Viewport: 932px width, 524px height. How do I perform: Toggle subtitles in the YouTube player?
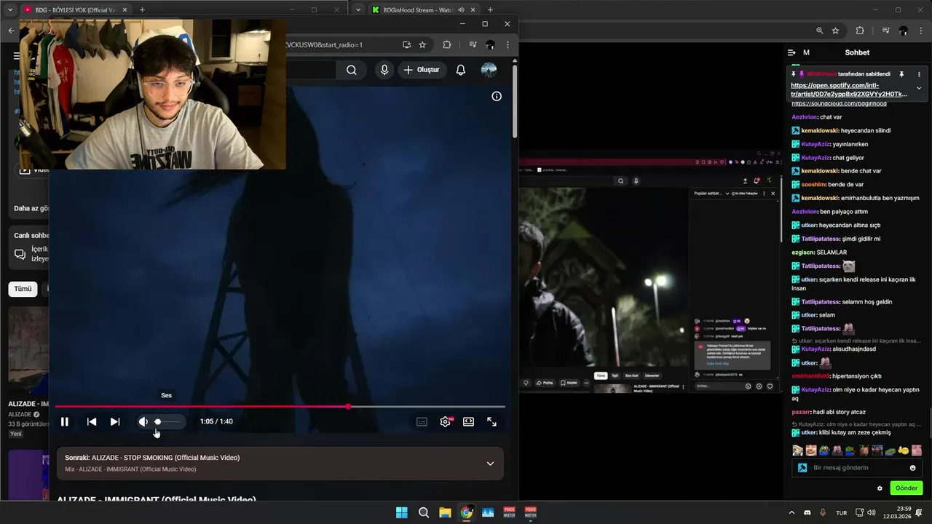click(x=422, y=421)
